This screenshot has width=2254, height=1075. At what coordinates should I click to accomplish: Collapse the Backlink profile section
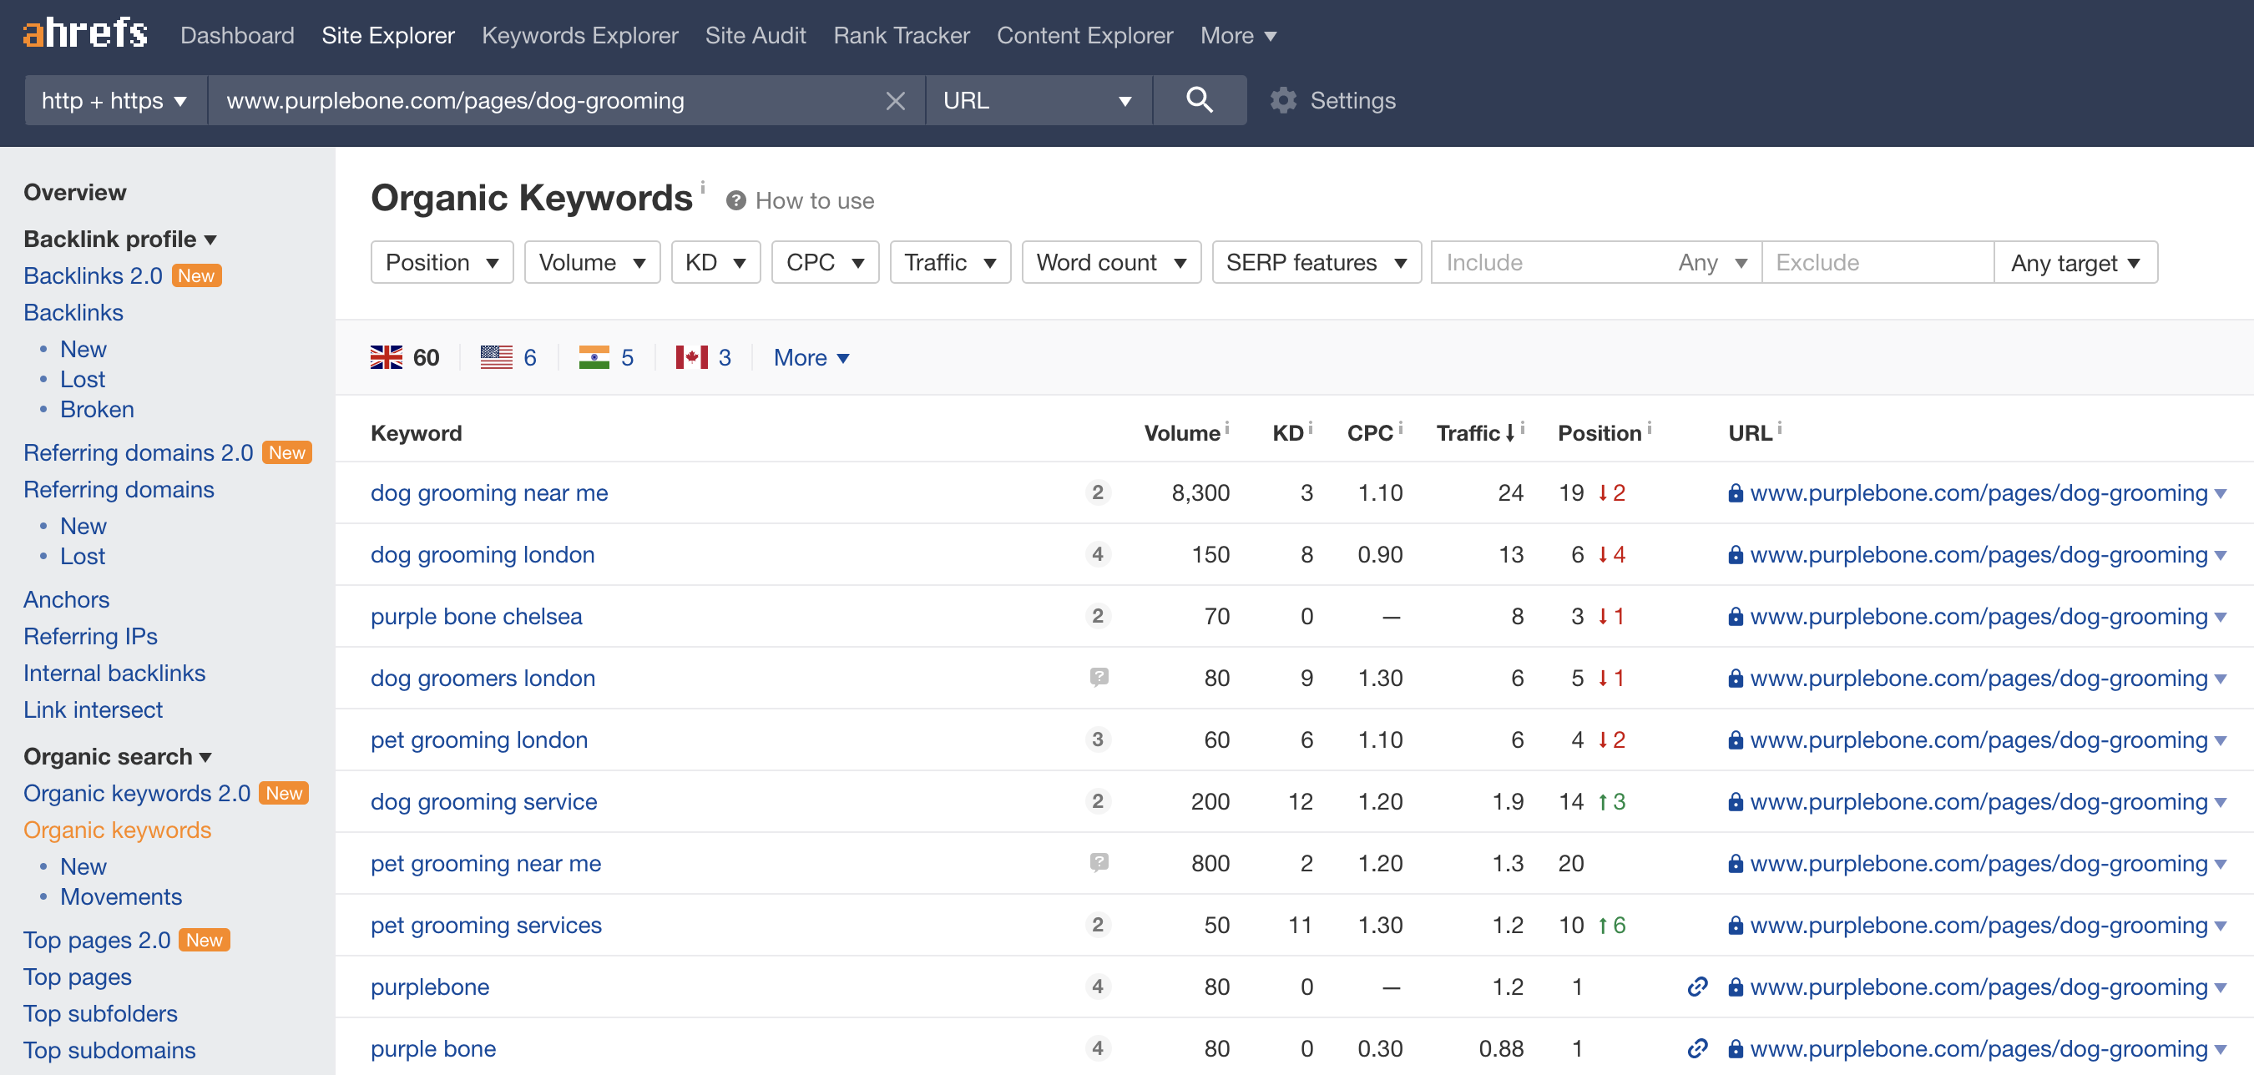tap(120, 239)
